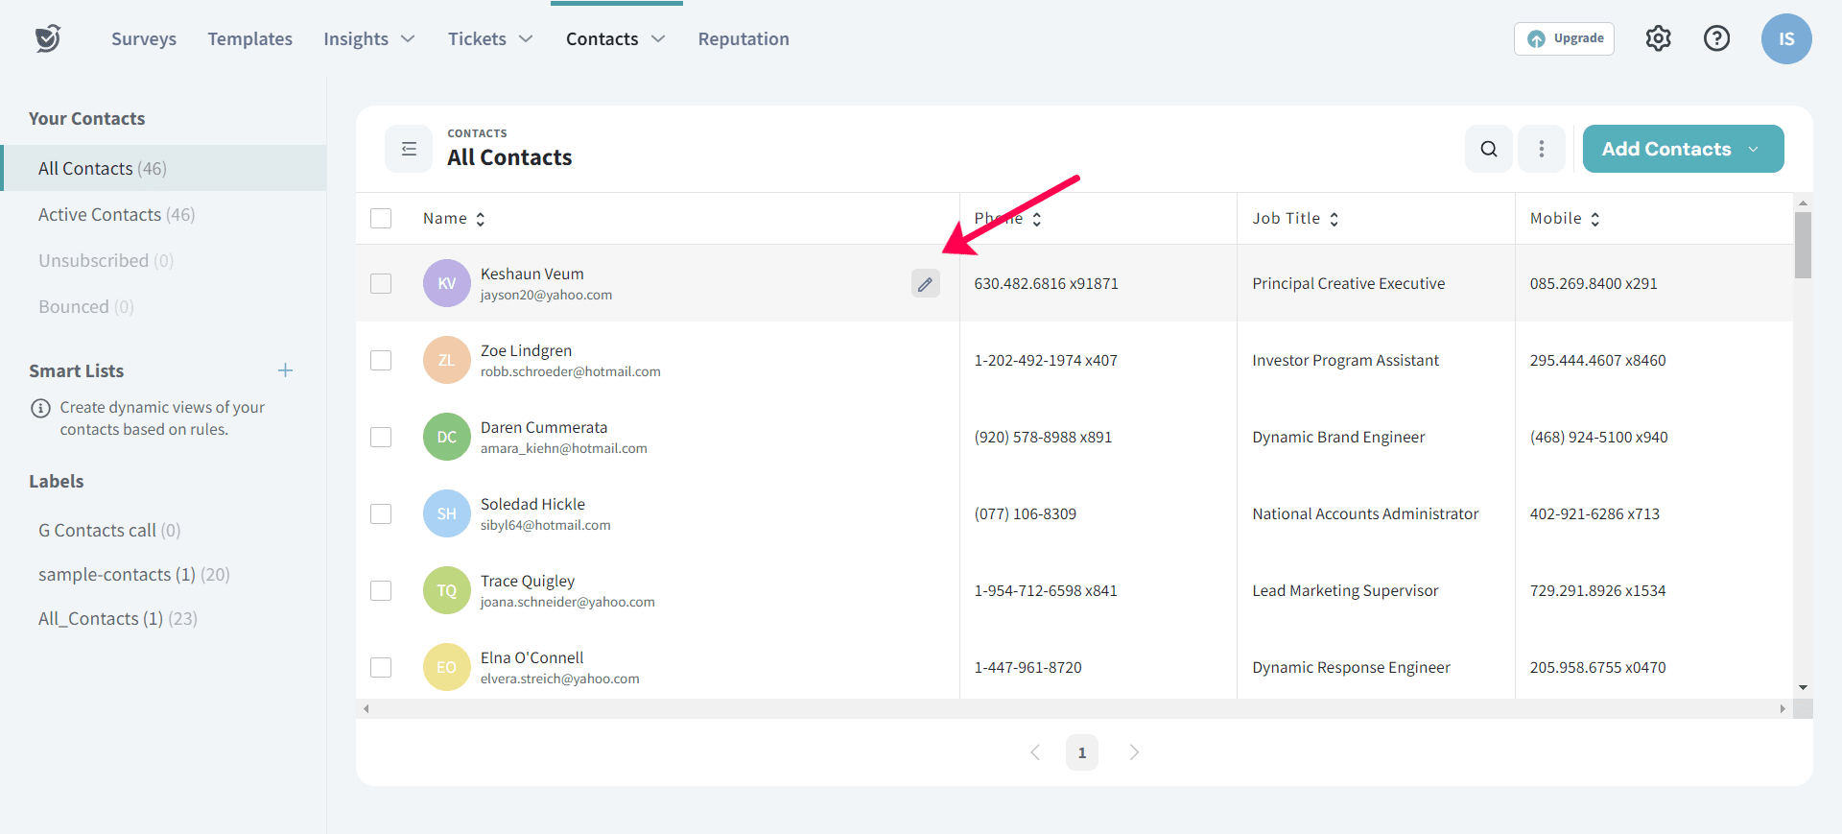This screenshot has width=1842, height=834.
Task: Click the help question mark icon
Action: pyautogui.click(x=1716, y=38)
